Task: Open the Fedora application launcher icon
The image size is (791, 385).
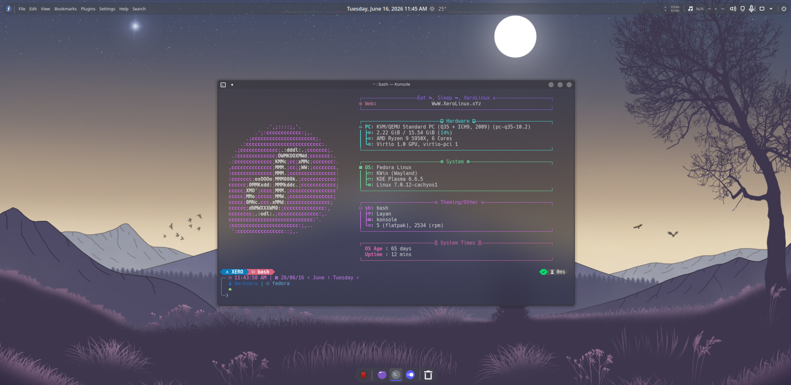Action: (9, 9)
